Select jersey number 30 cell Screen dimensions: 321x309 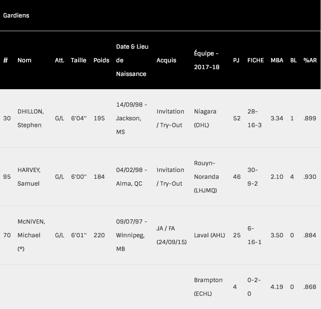point(7,118)
